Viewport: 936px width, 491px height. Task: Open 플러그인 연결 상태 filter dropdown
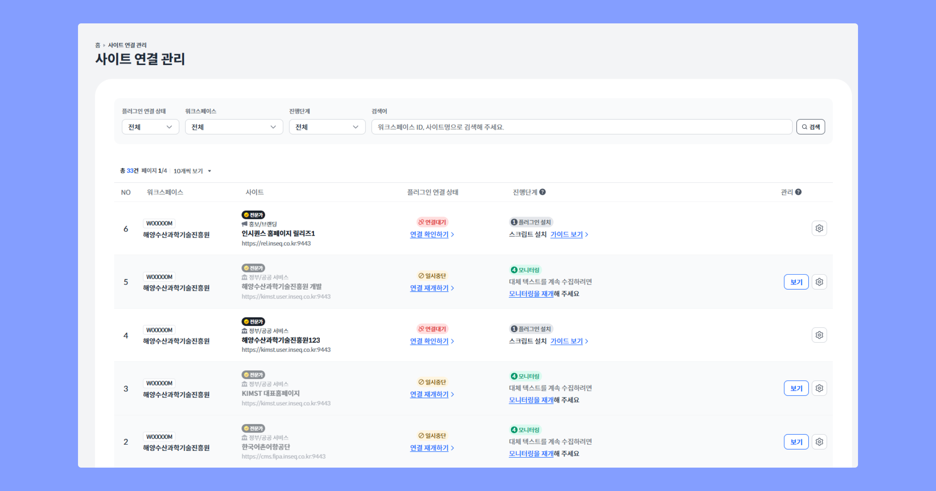tap(150, 127)
